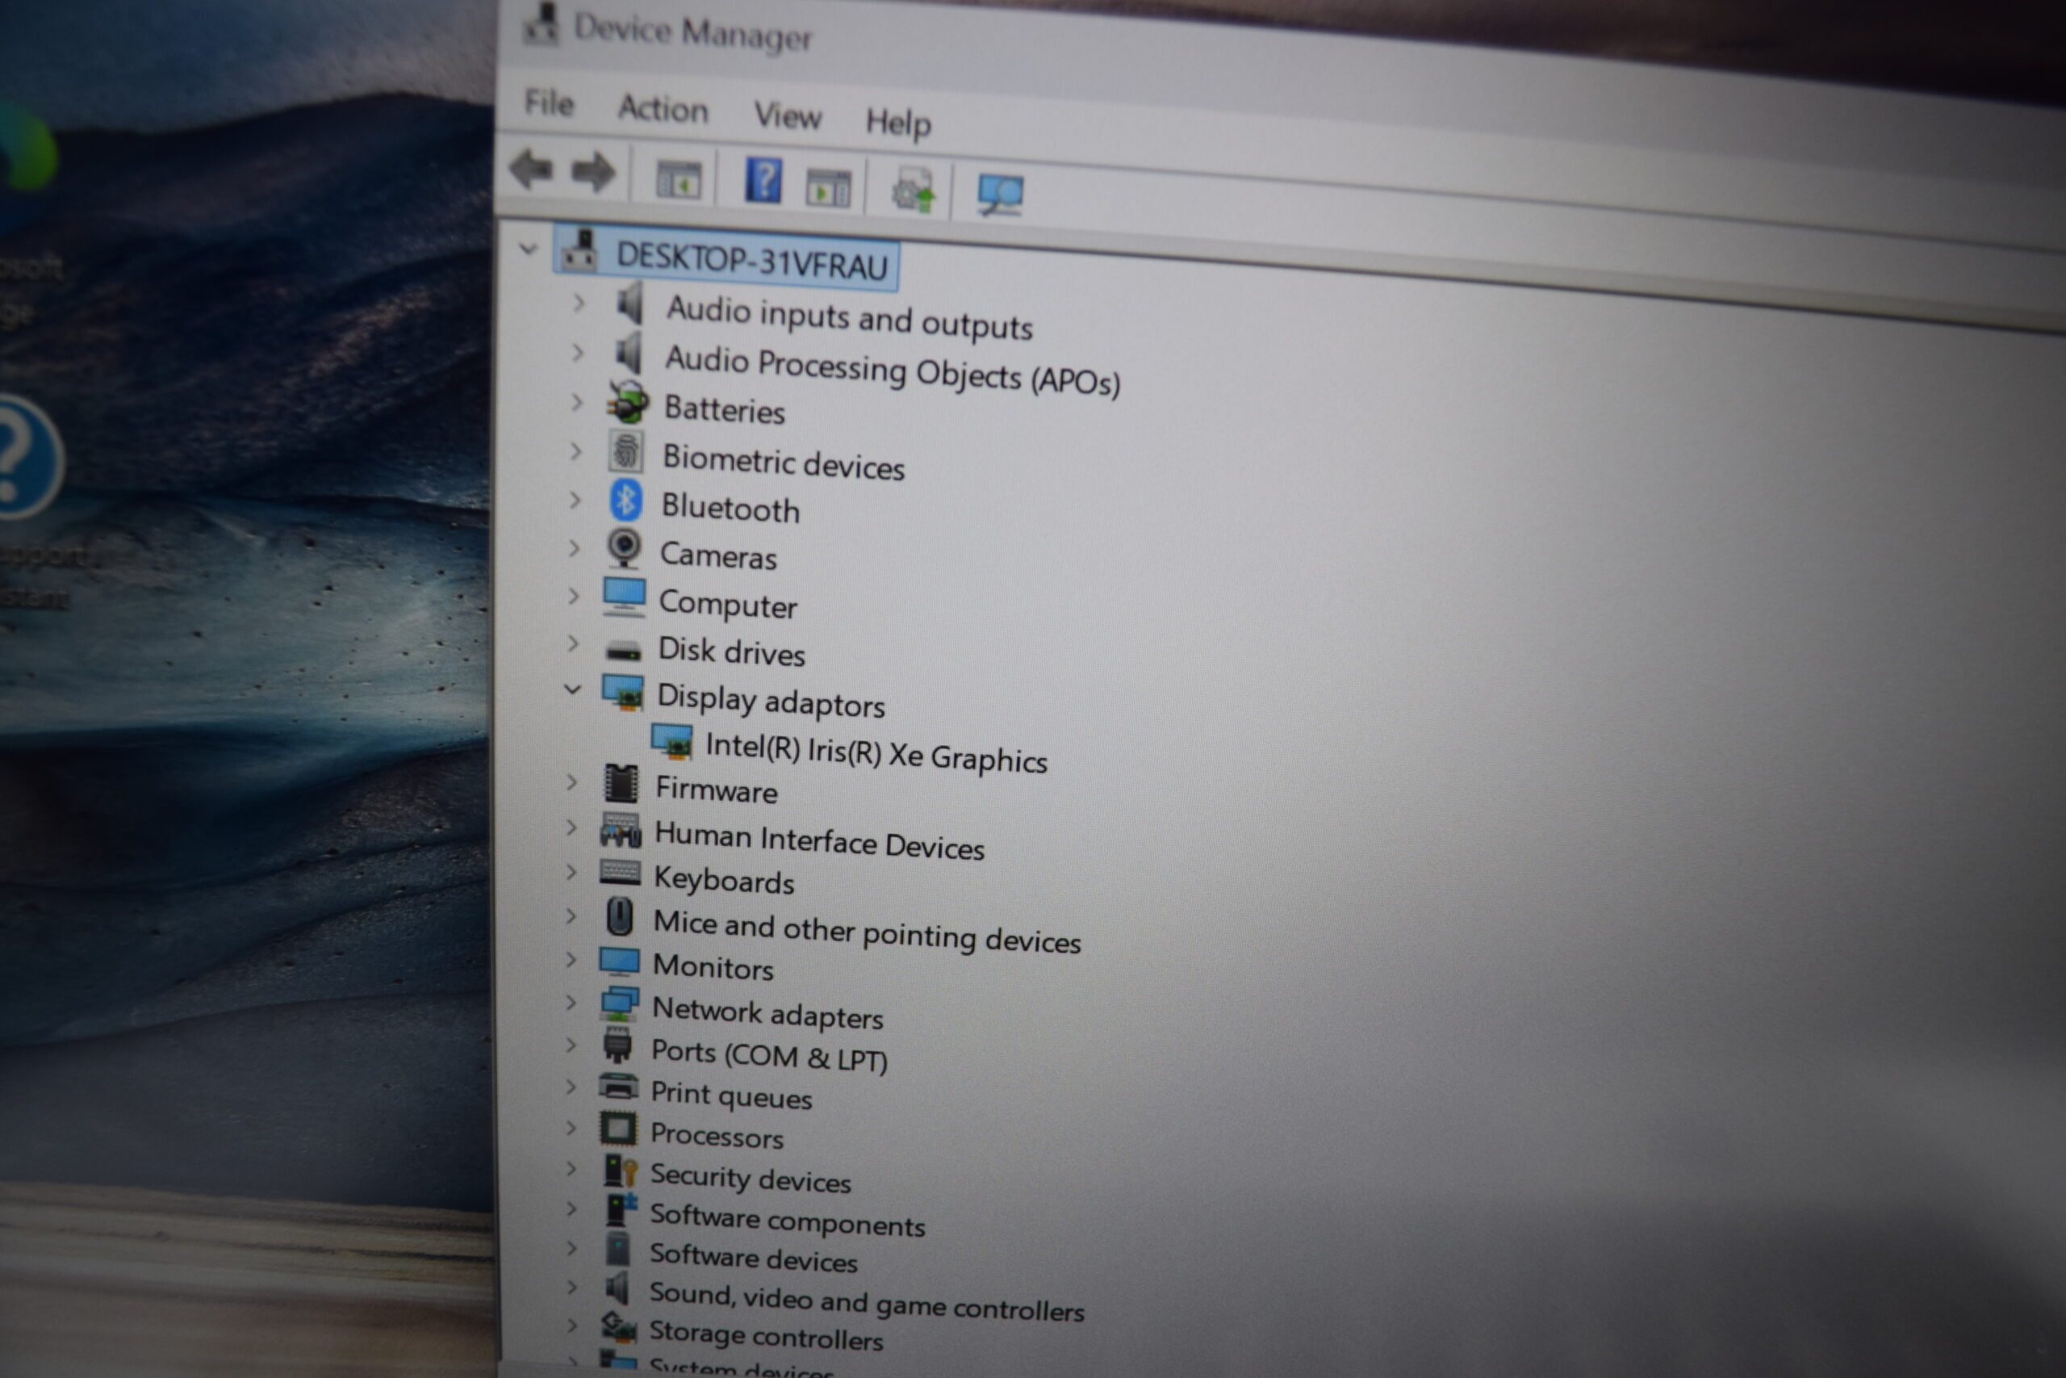Click the Ports (COM & LPT) icon
Image resolution: width=2066 pixels, height=1378 pixels.
click(x=617, y=1045)
